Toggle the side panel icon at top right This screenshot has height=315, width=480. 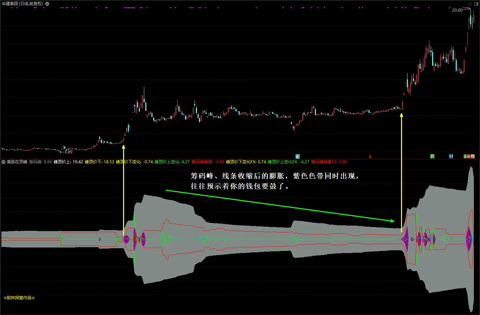(476, 4)
